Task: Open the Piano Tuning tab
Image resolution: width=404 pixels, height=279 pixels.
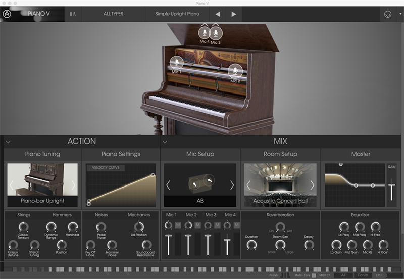Action: coord(42,154)
